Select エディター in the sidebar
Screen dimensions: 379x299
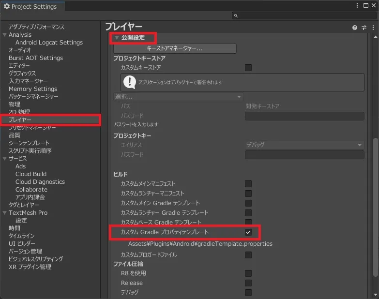pyautogui.click(x=19, y=66)
